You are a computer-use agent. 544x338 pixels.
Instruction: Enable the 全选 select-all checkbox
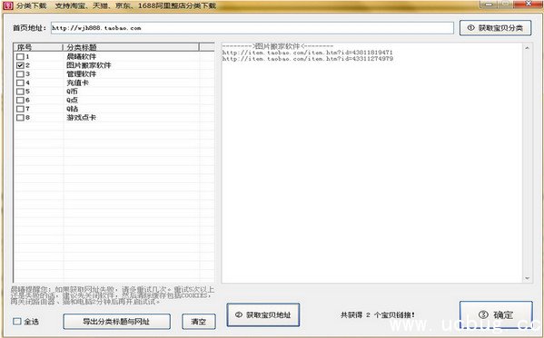17,322
